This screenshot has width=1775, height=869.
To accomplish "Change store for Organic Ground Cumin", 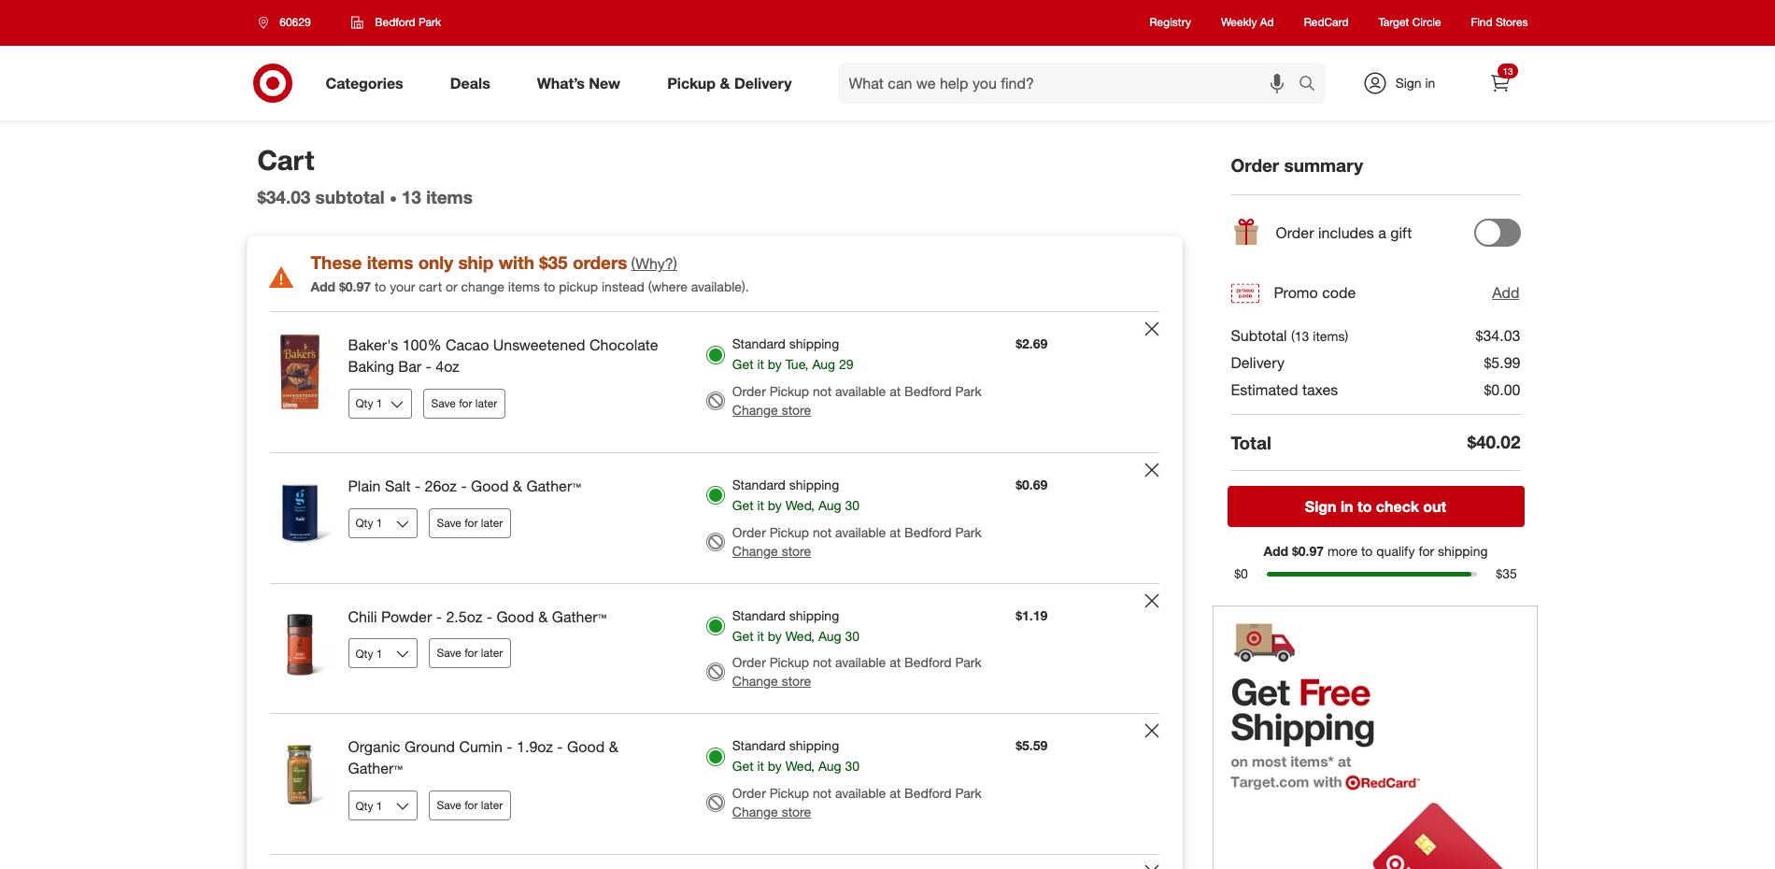I will [772, 812].
